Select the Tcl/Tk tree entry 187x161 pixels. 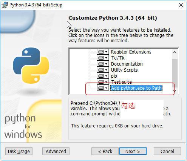pyautogui.click(x=118, y=58)
